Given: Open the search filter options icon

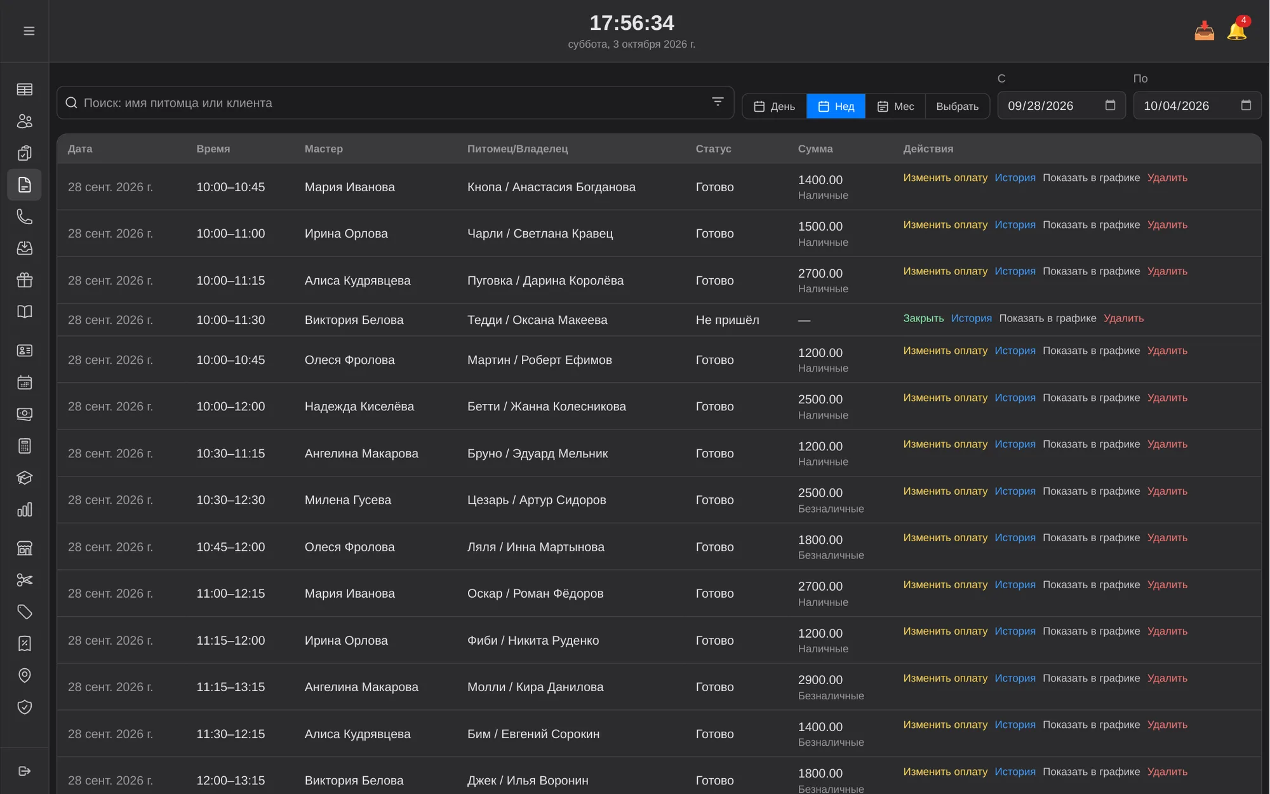Looking at the screenshot, I should pyautogui.click(x=718, y=102).
